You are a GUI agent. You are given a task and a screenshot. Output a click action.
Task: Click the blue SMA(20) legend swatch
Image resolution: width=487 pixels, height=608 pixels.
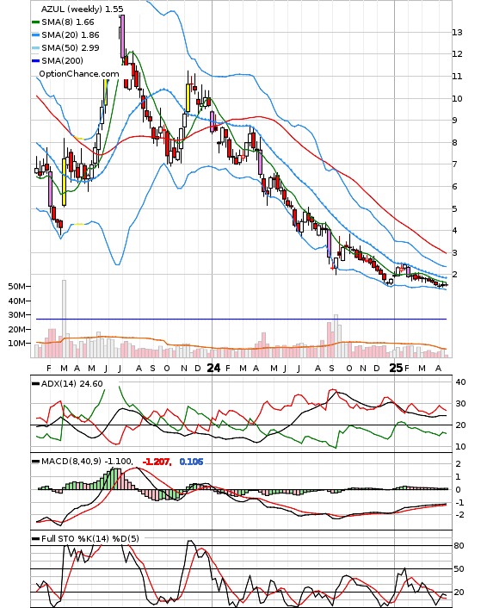[x=35, y=35]
